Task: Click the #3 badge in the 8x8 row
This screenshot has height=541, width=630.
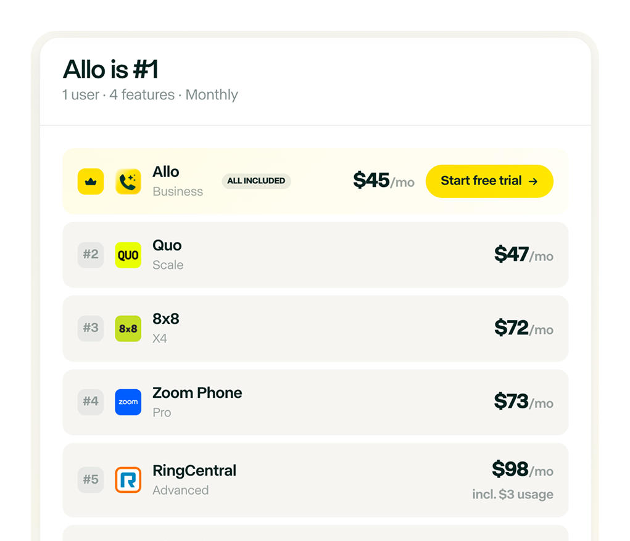Action: click(90, 328)
